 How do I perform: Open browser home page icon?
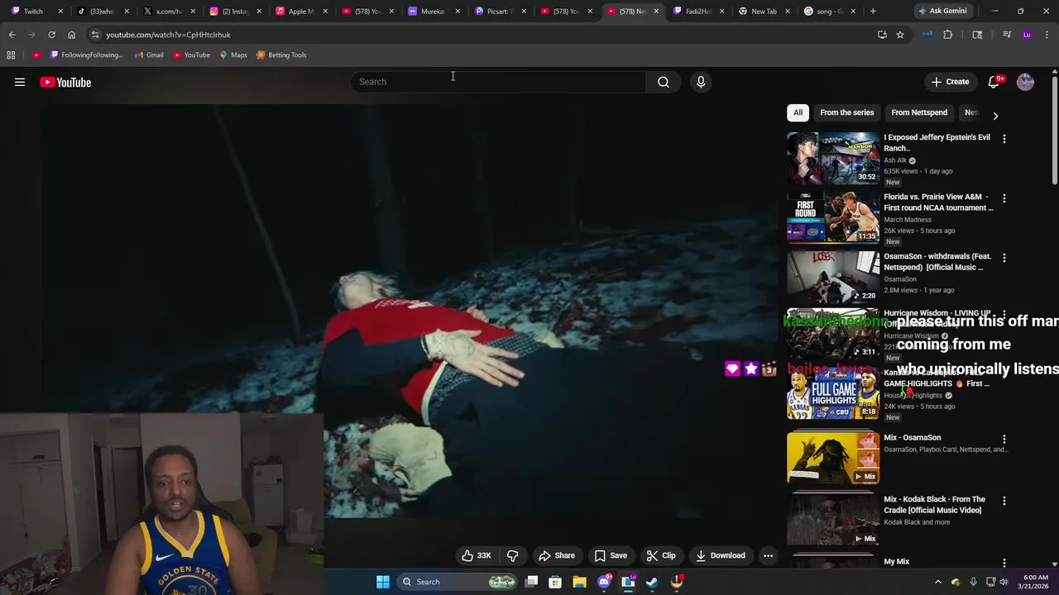coord(71,35)
